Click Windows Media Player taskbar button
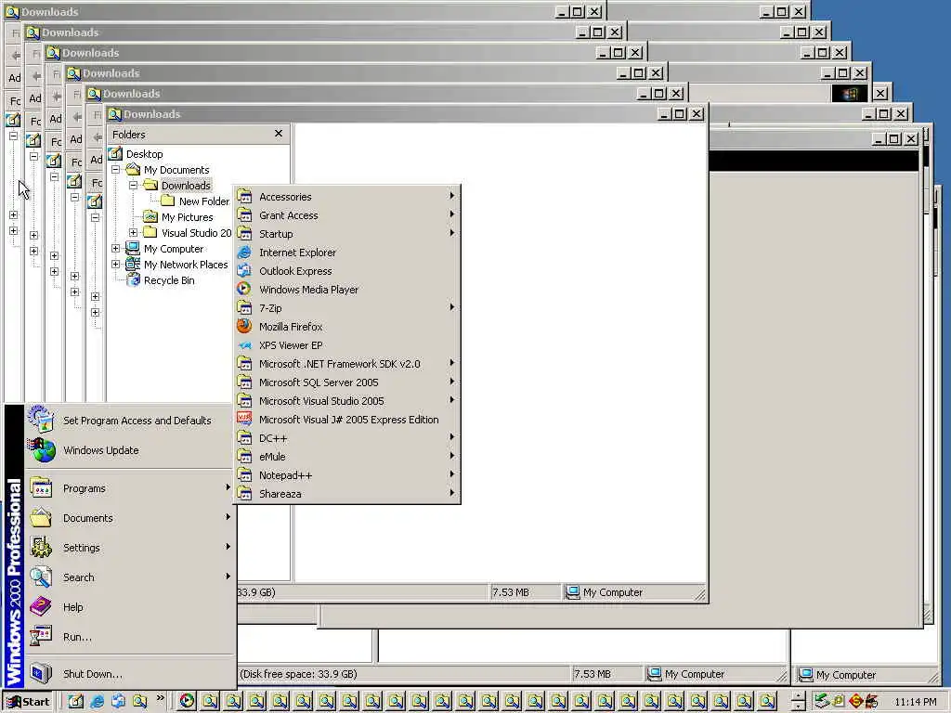The width and height of the screenshot is (951, 713). click(187, 702)
